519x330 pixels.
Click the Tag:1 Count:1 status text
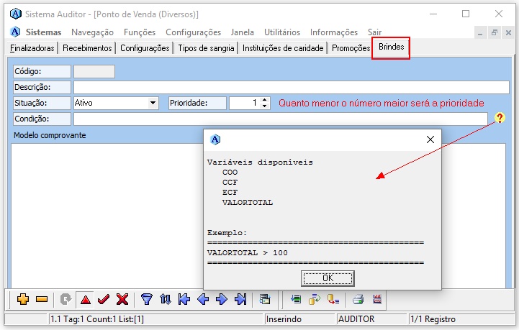pos(96,319)
